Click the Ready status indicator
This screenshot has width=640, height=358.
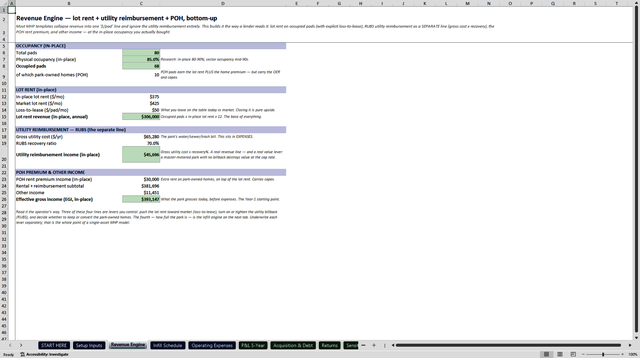(9, 355)
